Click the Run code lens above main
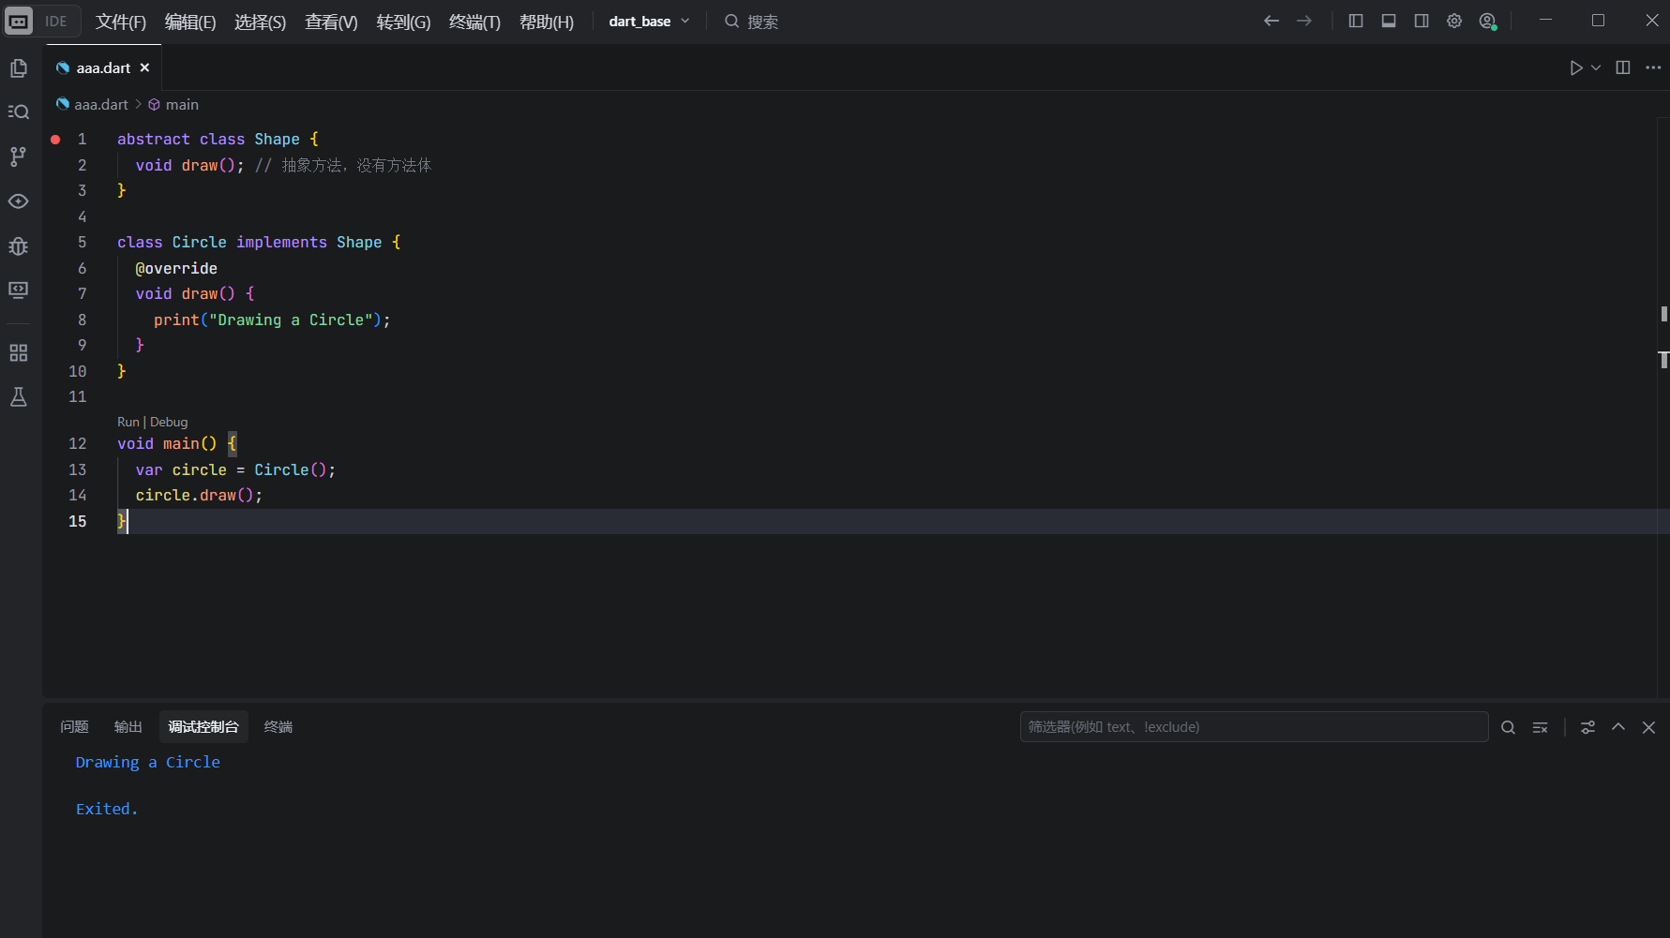1670x938 pixels. coord(128,423)
